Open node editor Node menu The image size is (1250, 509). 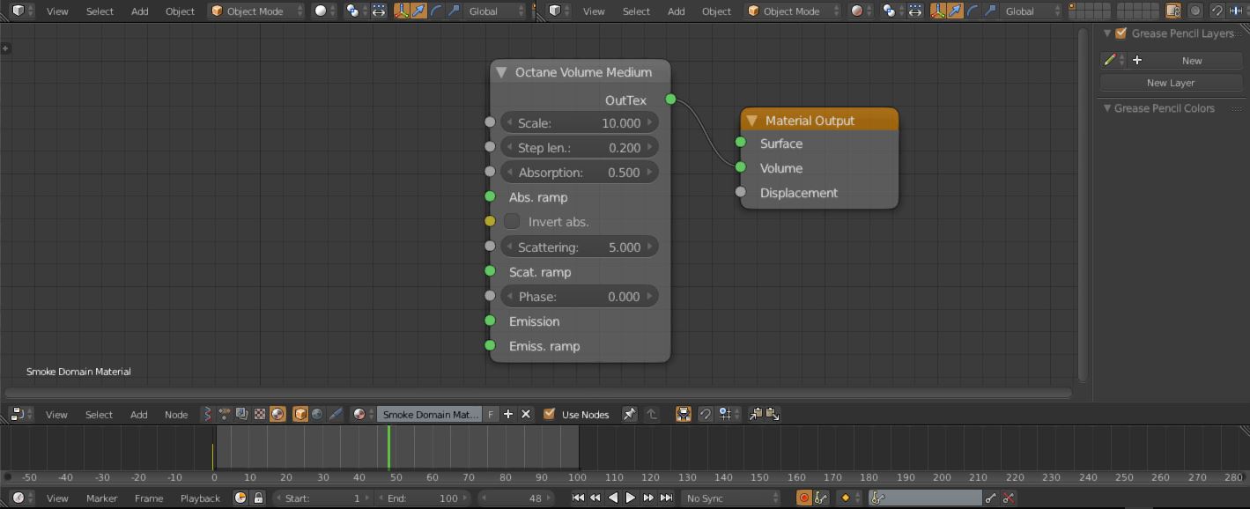pos(176,414)
